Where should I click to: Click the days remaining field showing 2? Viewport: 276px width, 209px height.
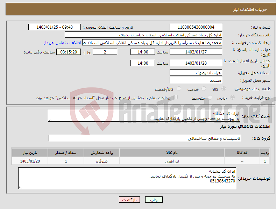point(105,52)
